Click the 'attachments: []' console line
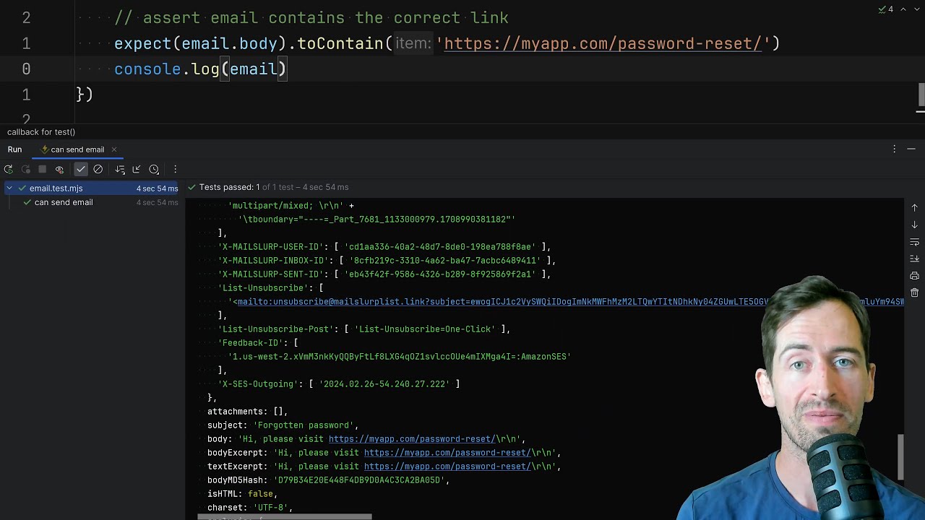The height and width of the screenshot is (520, 925). (x=247, y=412)
